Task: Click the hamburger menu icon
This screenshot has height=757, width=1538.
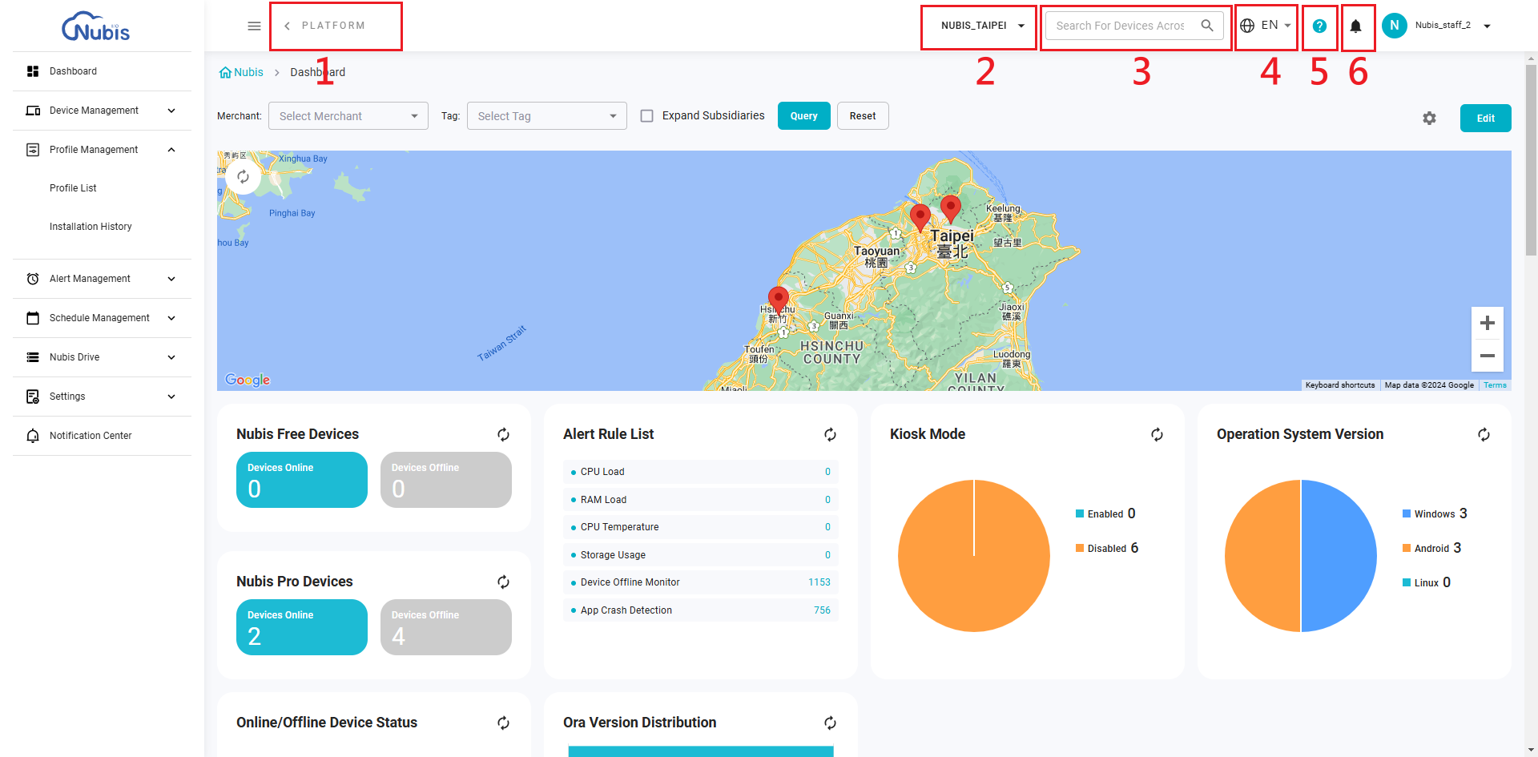Action: (x=254, y=26)
